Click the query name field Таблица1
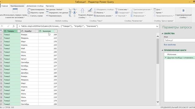Screen dimensions: 195x109 (179, 40)
